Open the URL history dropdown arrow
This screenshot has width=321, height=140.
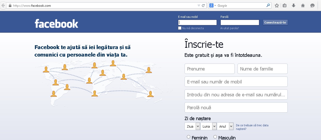tap(199, 5)
